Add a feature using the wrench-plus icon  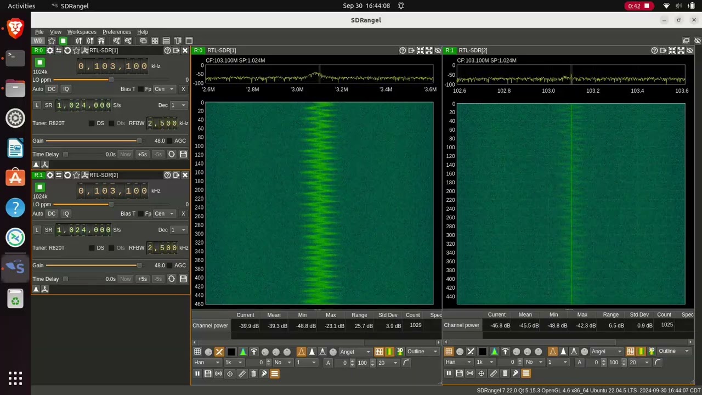[116, 41]
